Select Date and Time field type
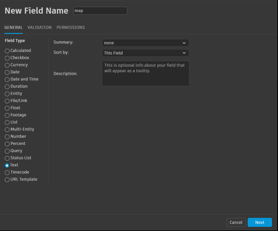278x231 pixels. (7, 80)
